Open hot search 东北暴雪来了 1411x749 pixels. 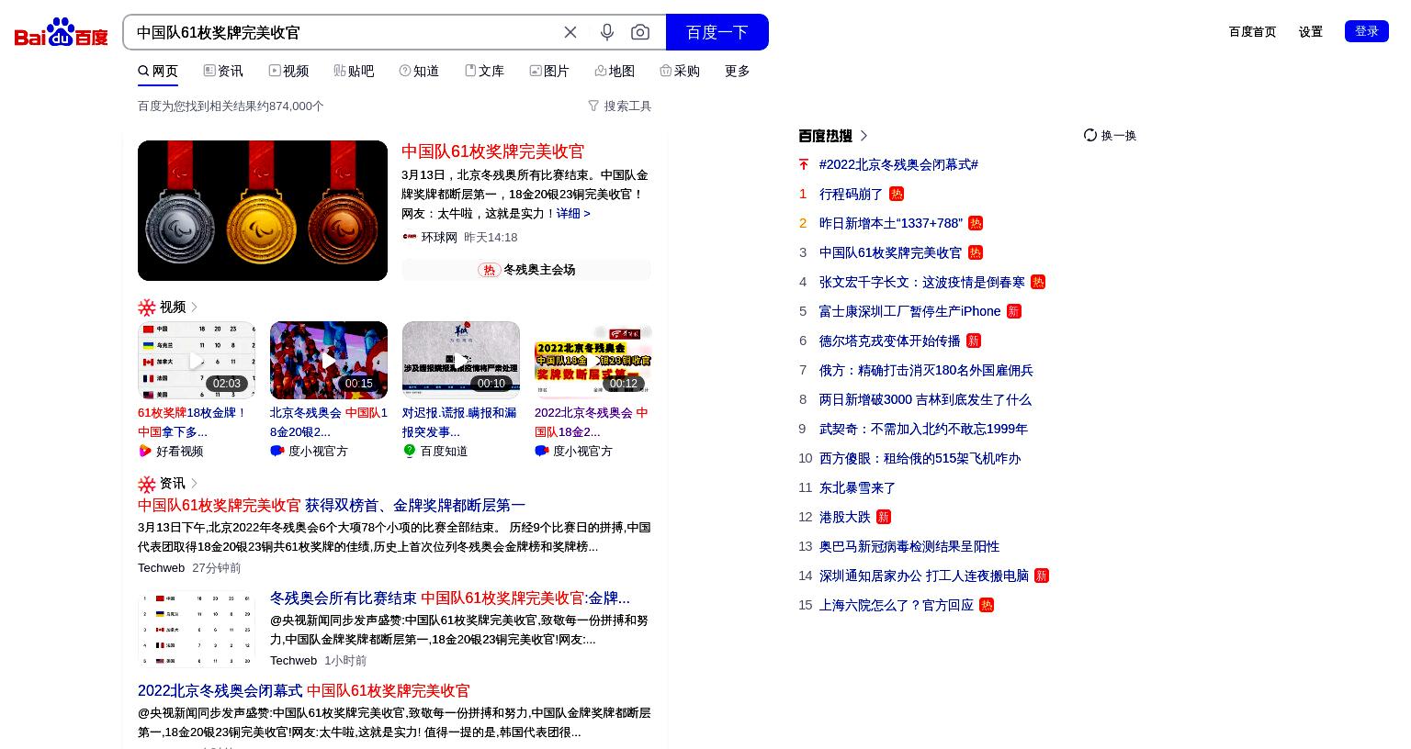[x=857, y=487]
